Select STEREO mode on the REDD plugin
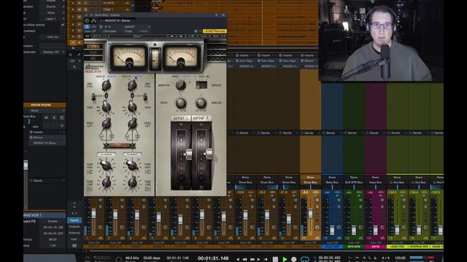This screenshot has width=467, height=262. coord(93,47)
